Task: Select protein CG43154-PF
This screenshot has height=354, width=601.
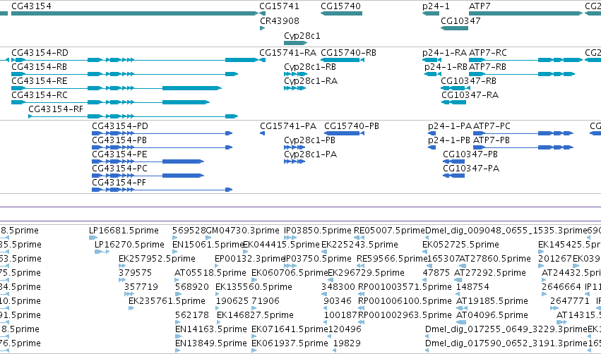Action: pos(162,190)
